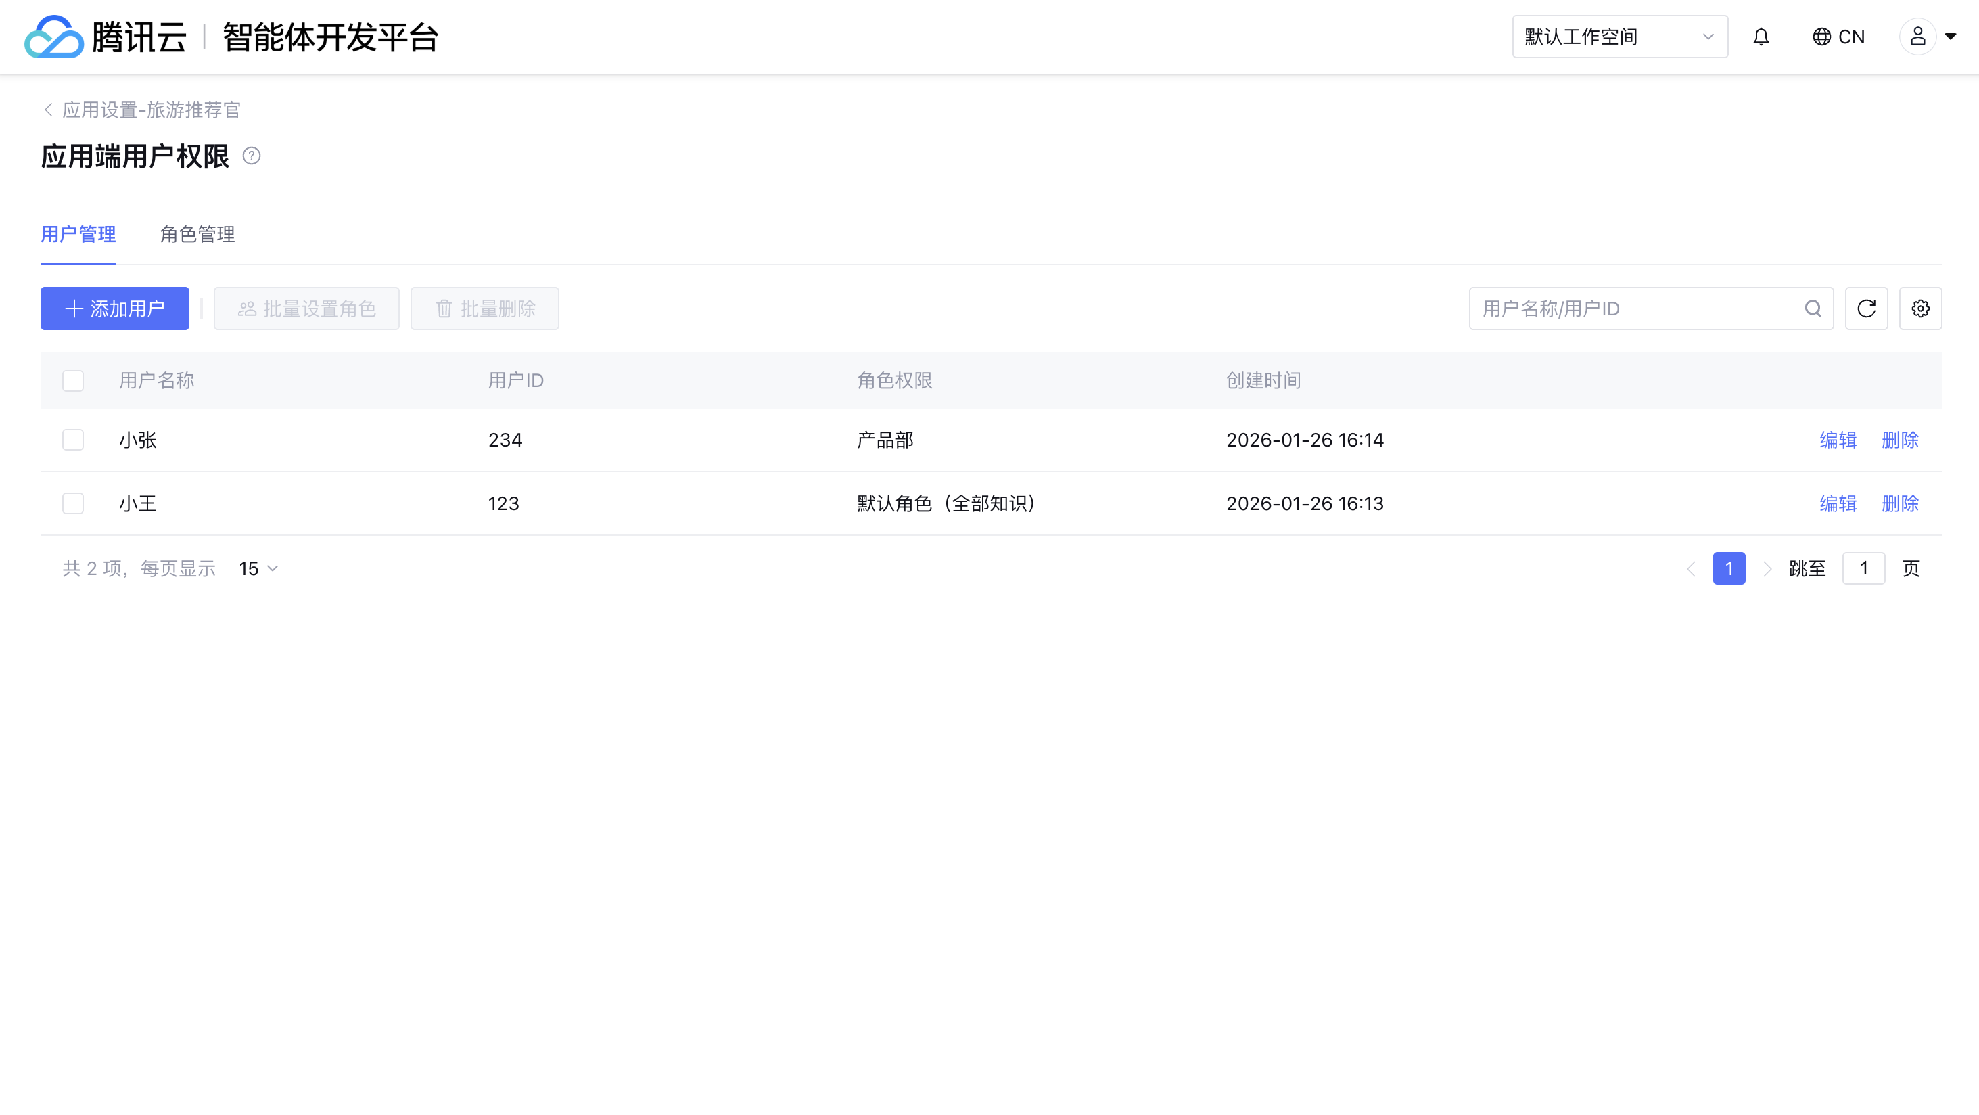This screenshot has width=1979, height=1115.
Task: Click 编辑 link for user 小张
Action: coord(1838,440)
